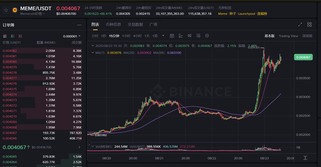The width and height of the screenshot is (321, 167).
Task: Open the chart display list settings icon
Action: tap(198, 36)
